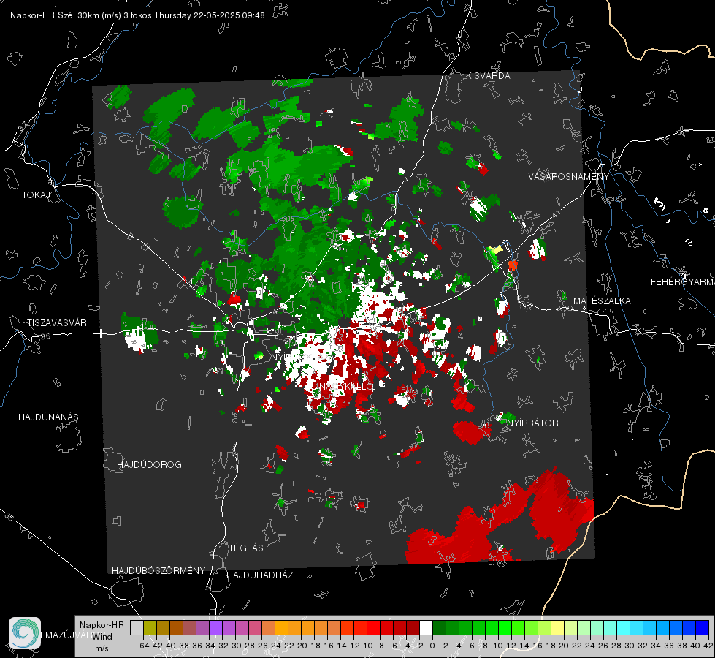Click the HAJDÚBÖSZÖRMÉNY town label
The width and height of the screenshot is (715, 658).
click(x=158, y=570)
